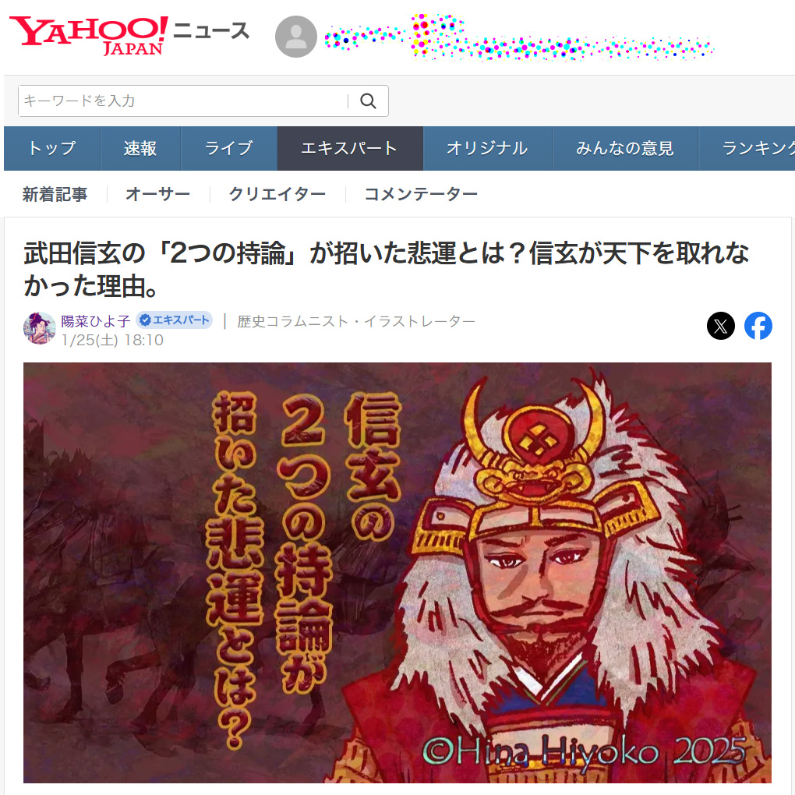Screen dimensions: 795x795
Task: Focus the キーワードを入力 search field
Action: [x=182, y=101]
